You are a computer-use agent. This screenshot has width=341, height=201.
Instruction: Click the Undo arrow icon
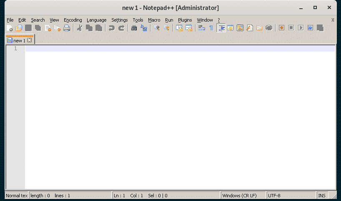point(112,28)
